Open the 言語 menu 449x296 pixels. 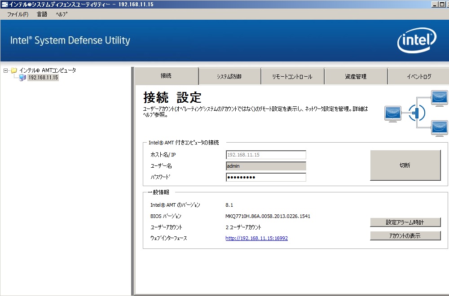(42, 14)
